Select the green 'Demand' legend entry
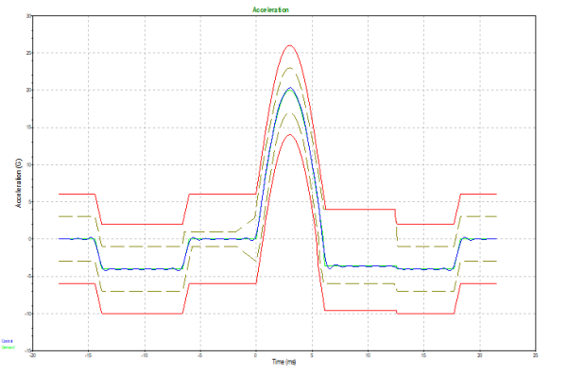 pos(8,348)
